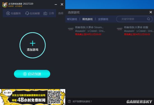Viewport: 154px width, 105px height.
Task: Open the 选项 options menu
Action: click(x=61, y=13)
